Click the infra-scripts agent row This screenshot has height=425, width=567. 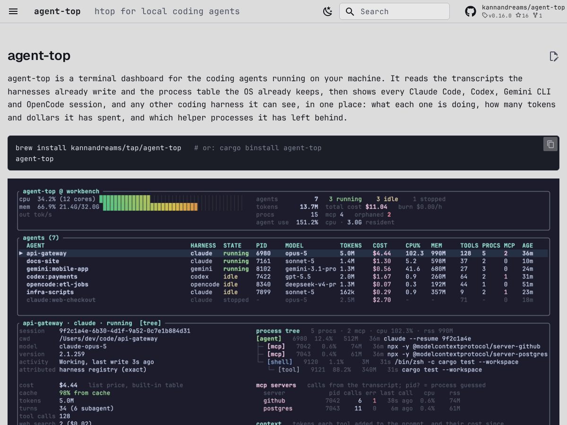[283, 292]
